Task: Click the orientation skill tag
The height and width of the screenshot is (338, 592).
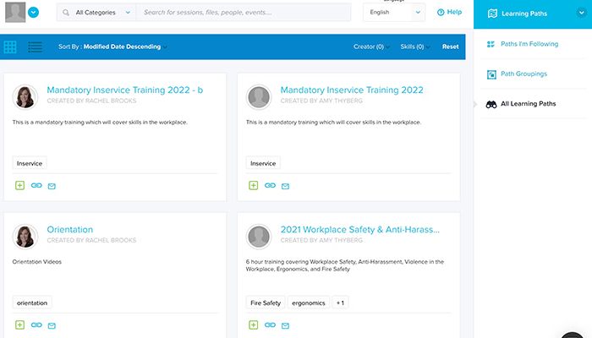Action: (x=32, y=303)
